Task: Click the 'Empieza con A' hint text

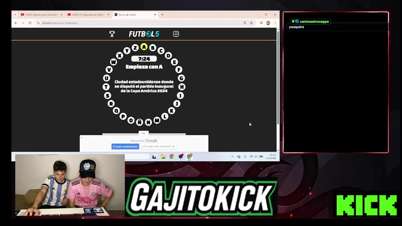Action: [x=144, y=67]
